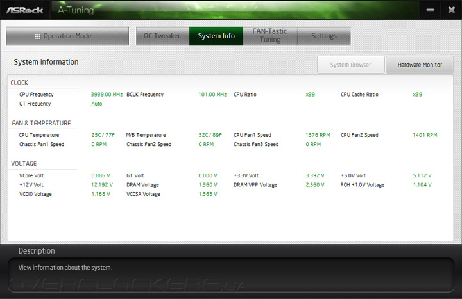Click the CPU Temperature label

39,135
